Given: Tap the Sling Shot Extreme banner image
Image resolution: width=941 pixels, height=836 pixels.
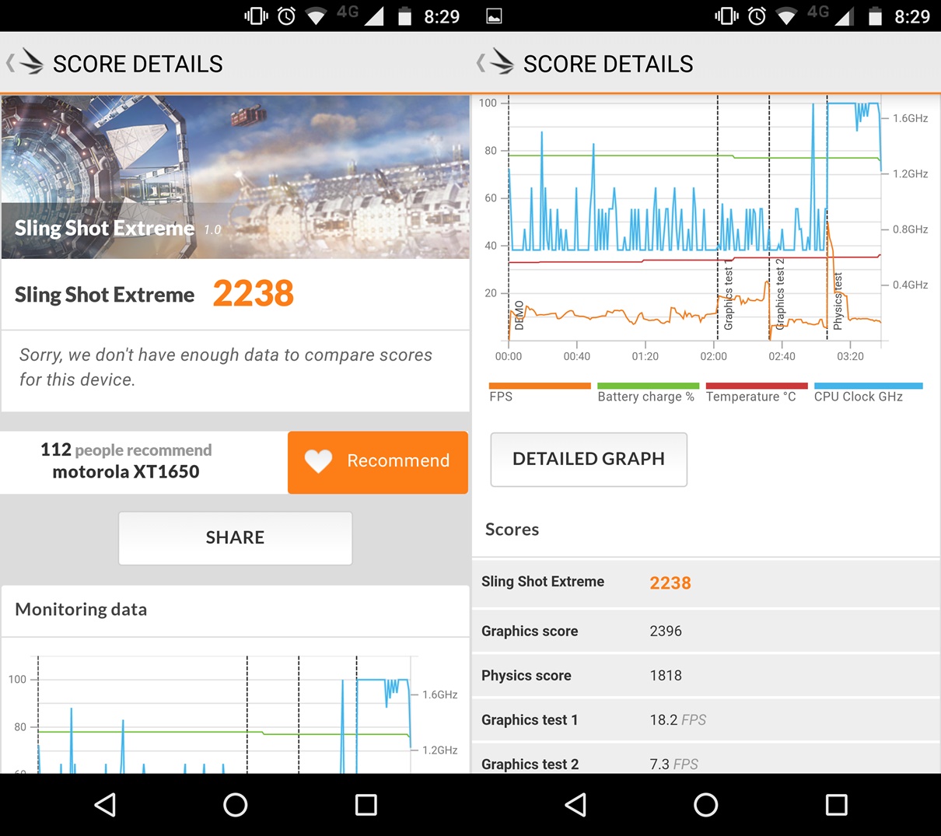Looking at the screenshot, I should coord(235,177).
